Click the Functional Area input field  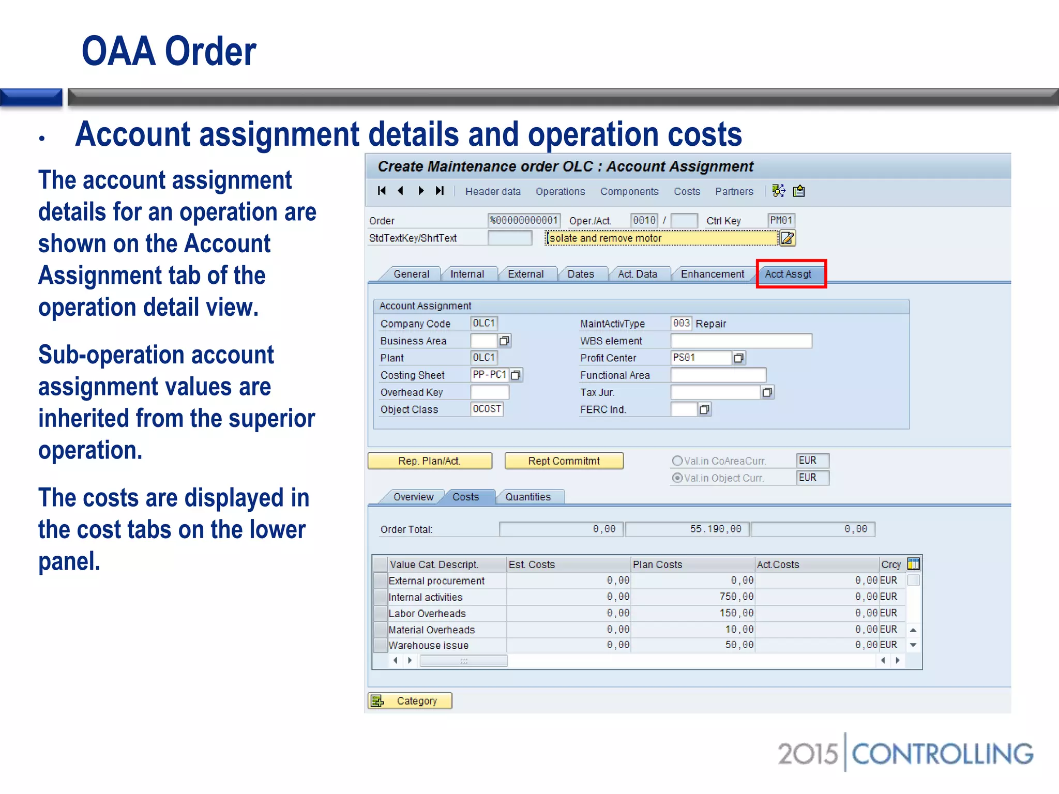tap(718, 375)
